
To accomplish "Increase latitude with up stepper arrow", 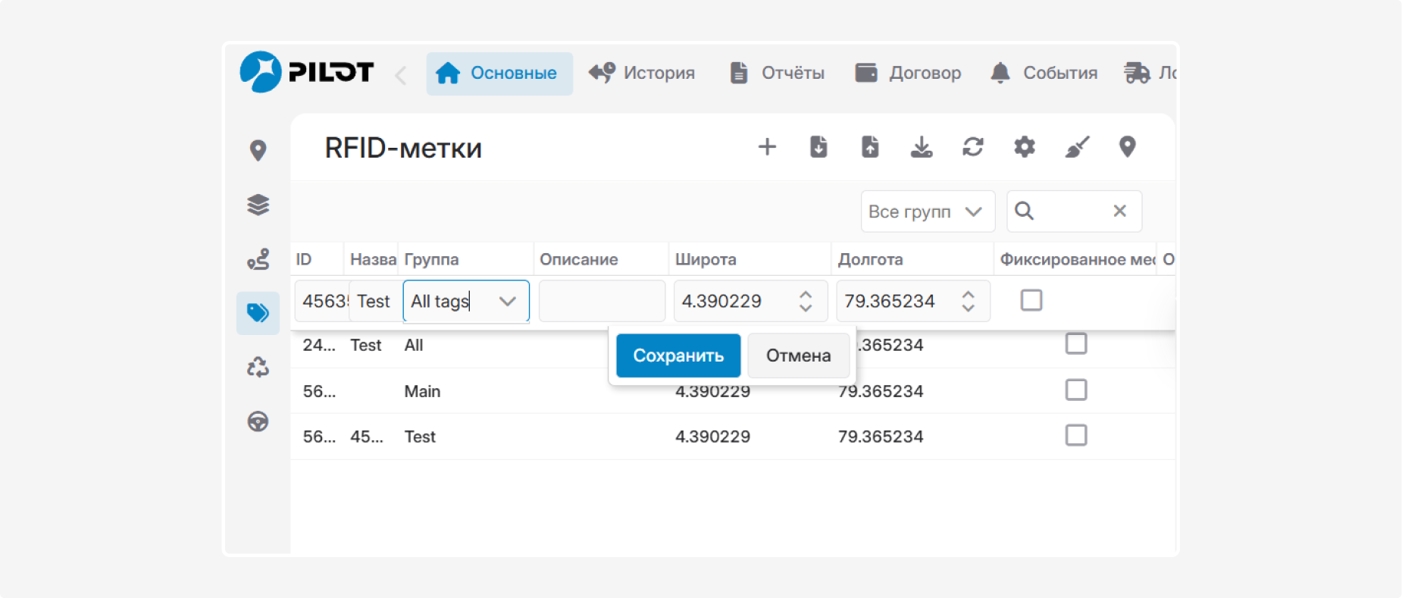I will (806, 294).
